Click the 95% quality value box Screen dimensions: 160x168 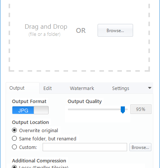coord(141,109)
